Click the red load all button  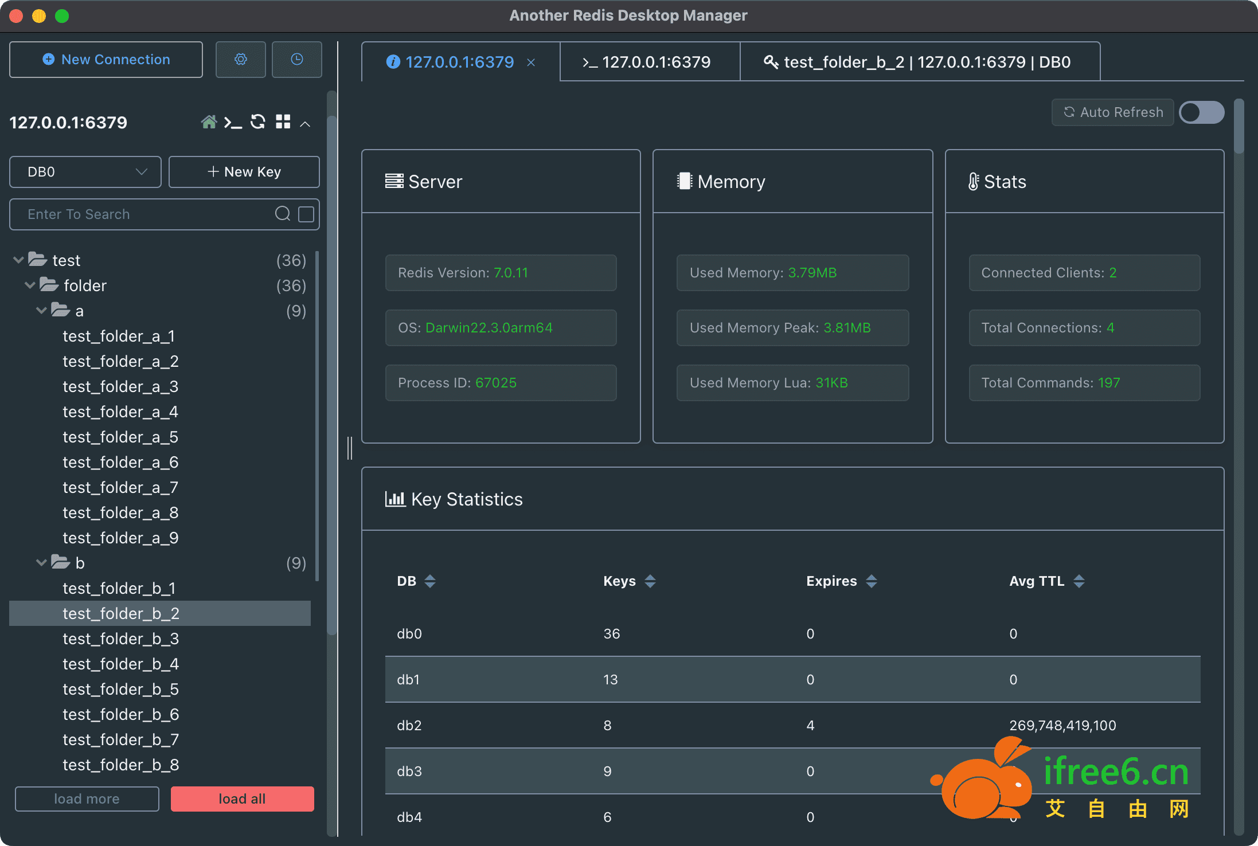242,798
